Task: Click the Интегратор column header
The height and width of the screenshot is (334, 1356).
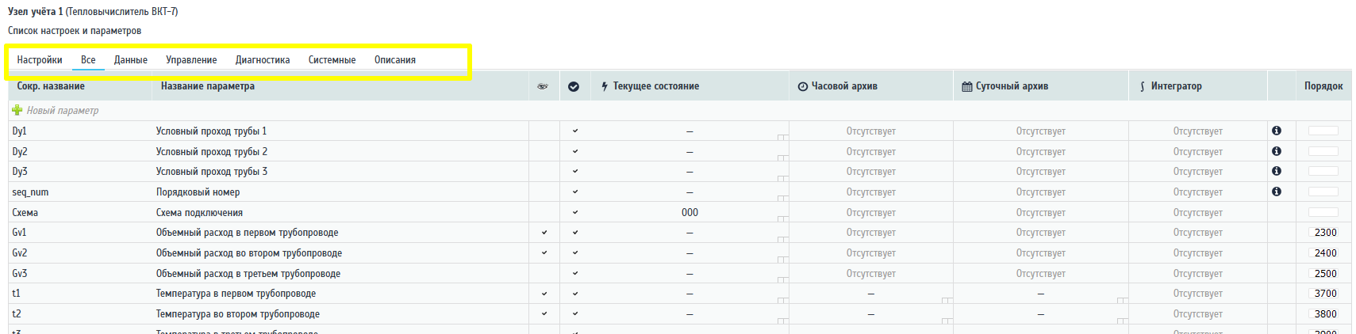Action: [x=1176, y=86]
